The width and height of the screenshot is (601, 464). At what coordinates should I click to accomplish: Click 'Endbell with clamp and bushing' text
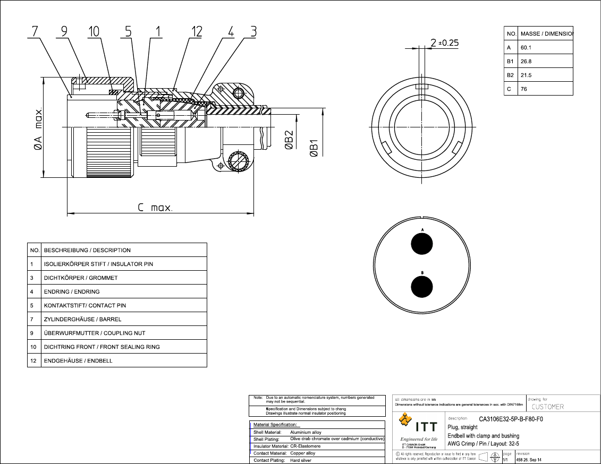tap(484, 436)
